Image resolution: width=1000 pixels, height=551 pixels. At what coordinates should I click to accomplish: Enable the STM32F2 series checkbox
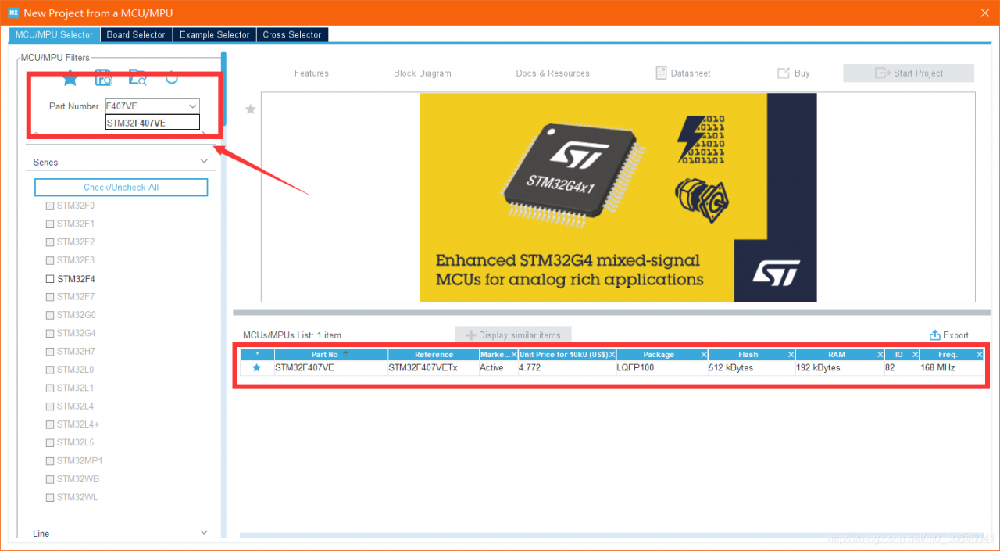click(50, 242)
